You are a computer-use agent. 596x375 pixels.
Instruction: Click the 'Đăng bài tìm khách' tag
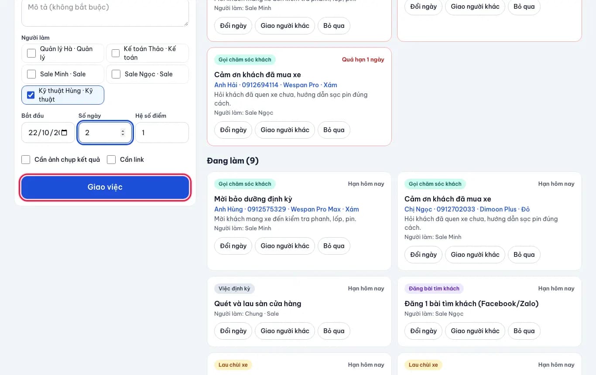click(x=434, y=289)
